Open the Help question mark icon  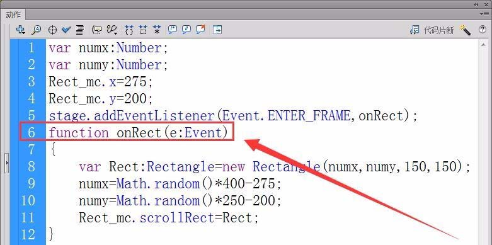tap(483, 30)
